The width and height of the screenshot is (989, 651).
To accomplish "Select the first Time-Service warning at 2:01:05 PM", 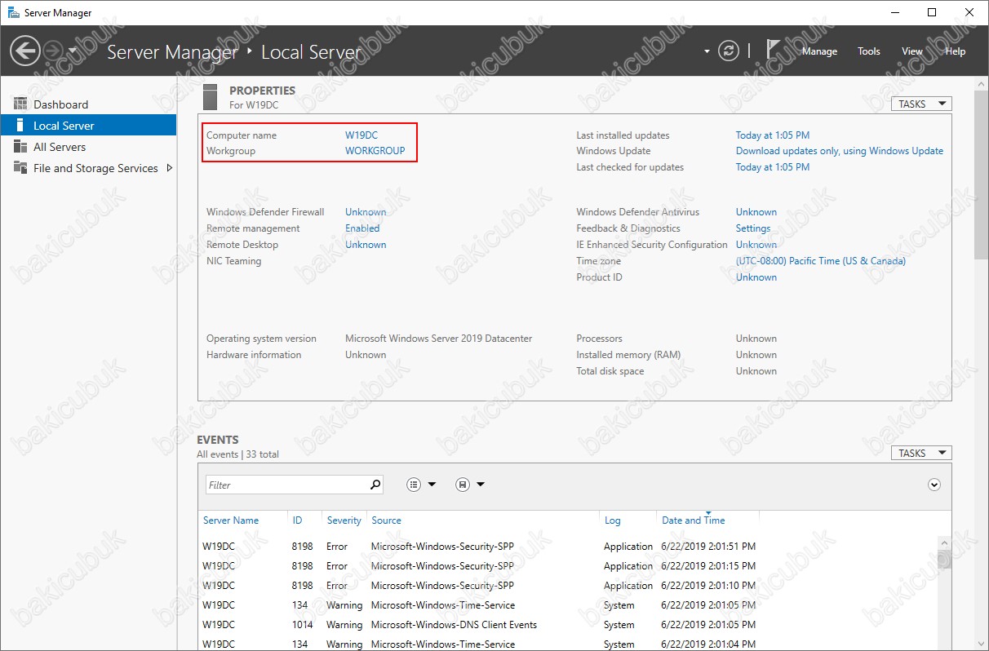I will coord(566,605).
